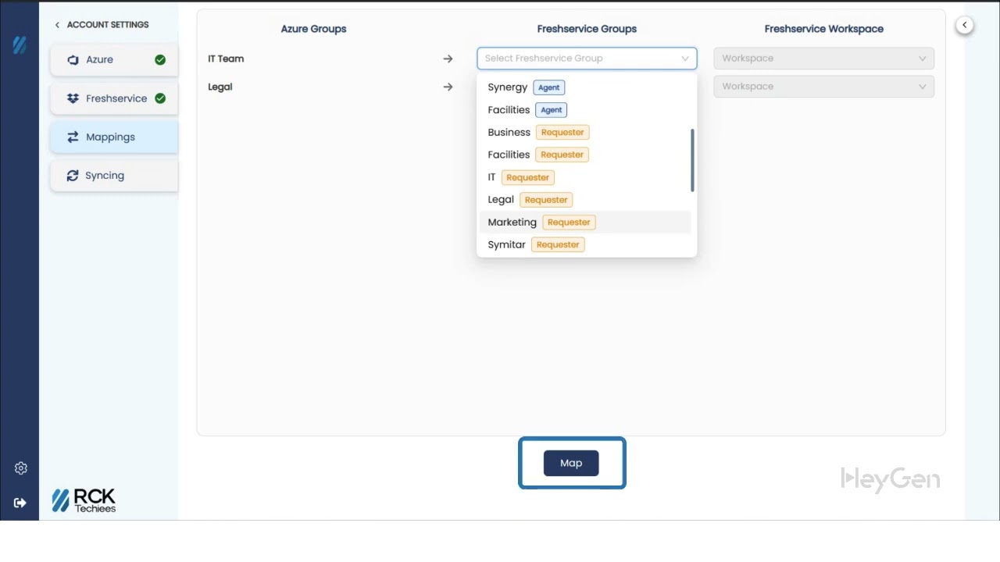Choose Facilities Agent from the list
The image size is (1000, 562).
[585, 110]
